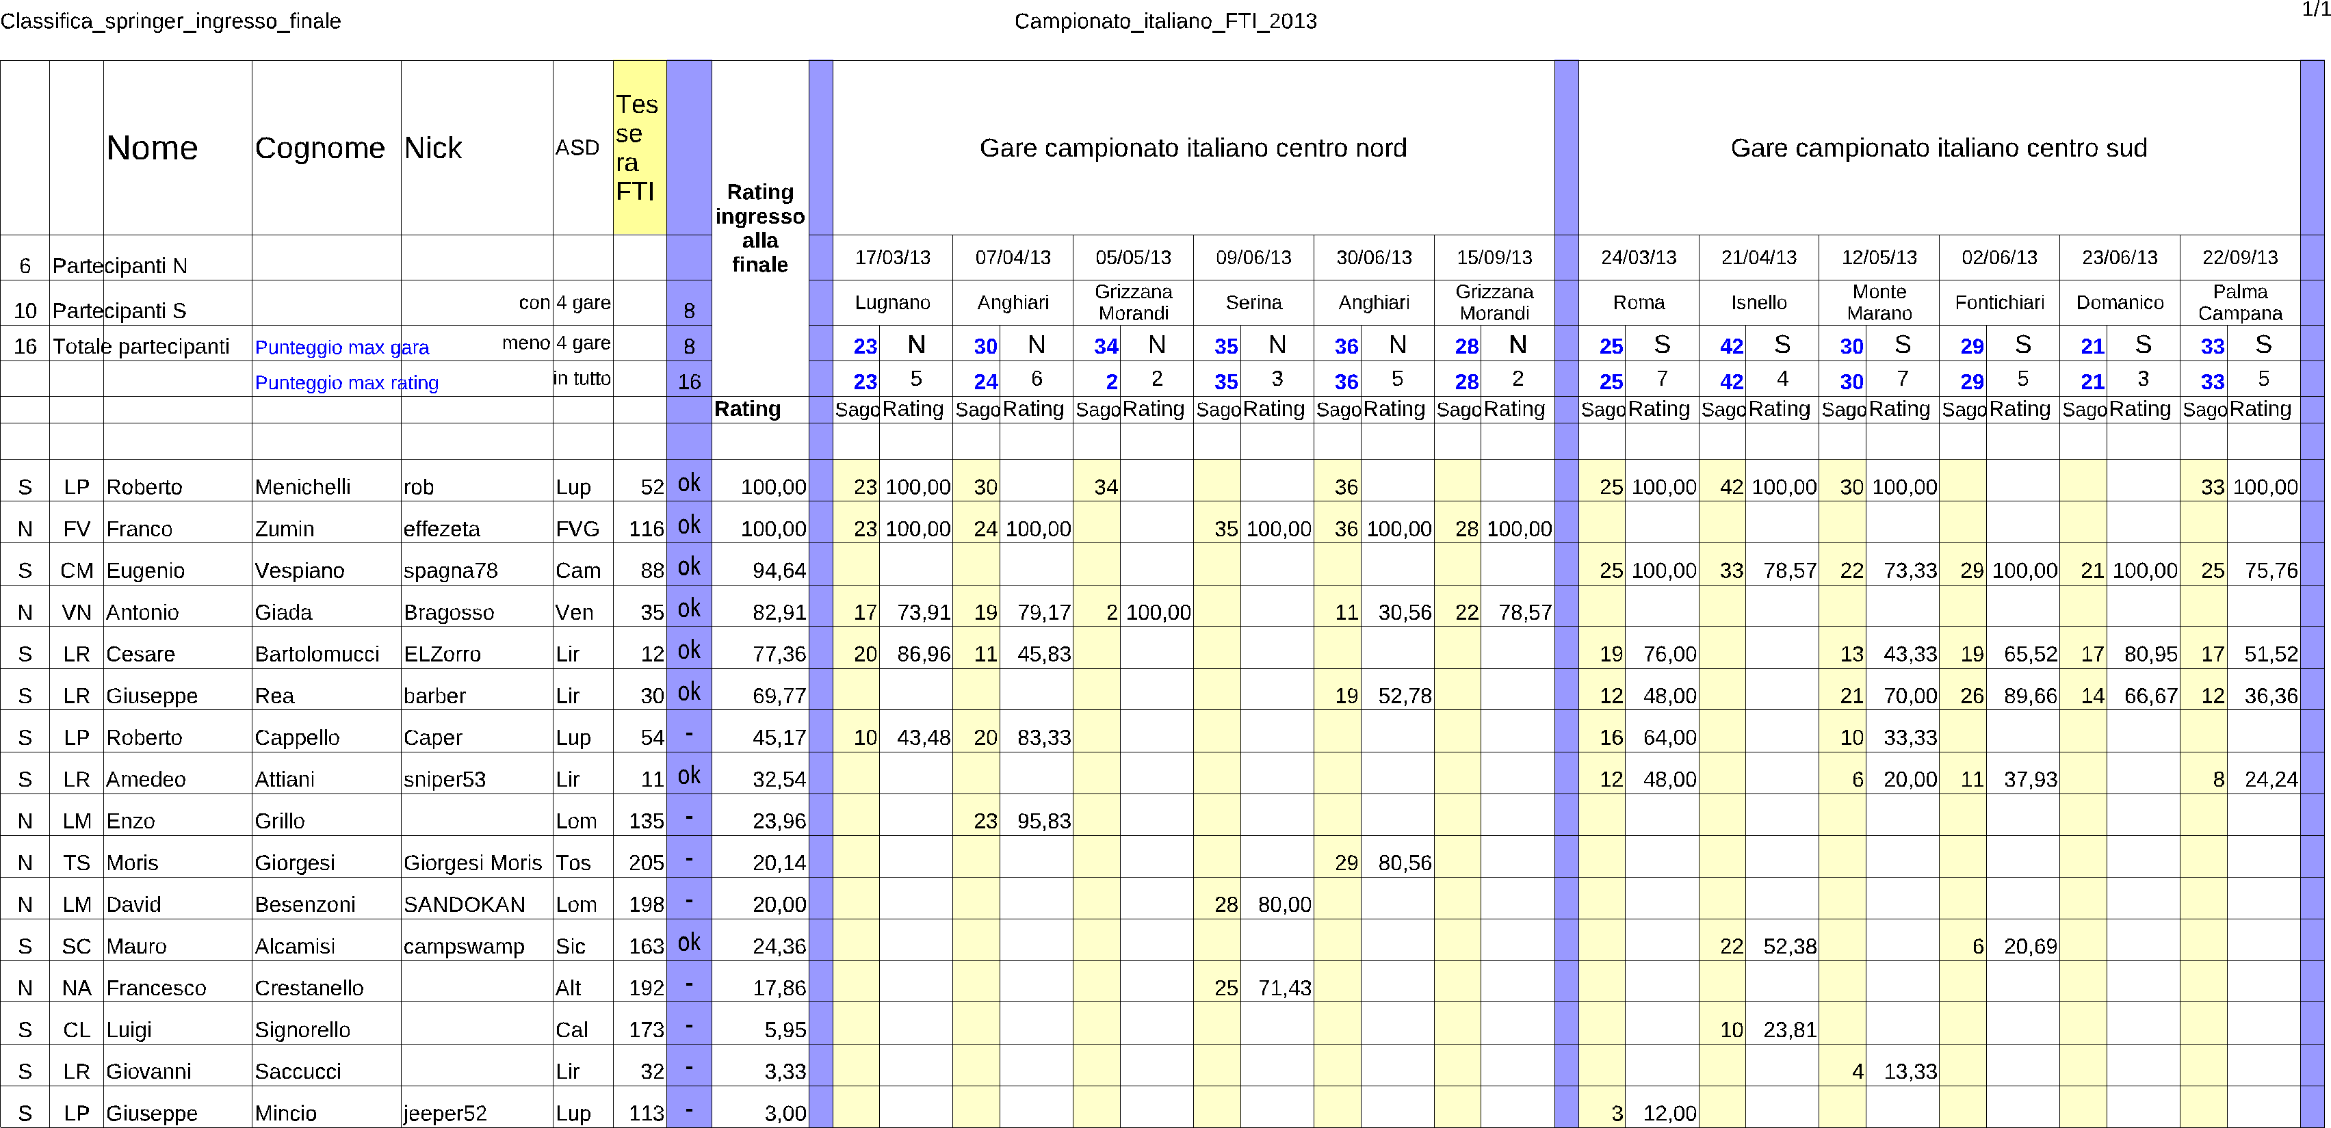Click surname cell 'Cappello'
The width and height of the screenshot is (2331, 1128).
pyautogui.click(x=297, y=737)
